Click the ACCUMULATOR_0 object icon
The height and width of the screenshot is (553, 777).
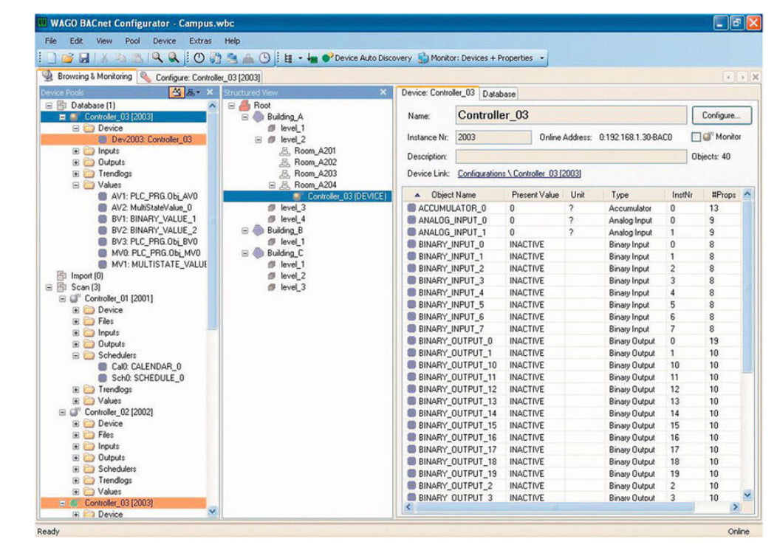pyautogui.click(x=411, y=208)
